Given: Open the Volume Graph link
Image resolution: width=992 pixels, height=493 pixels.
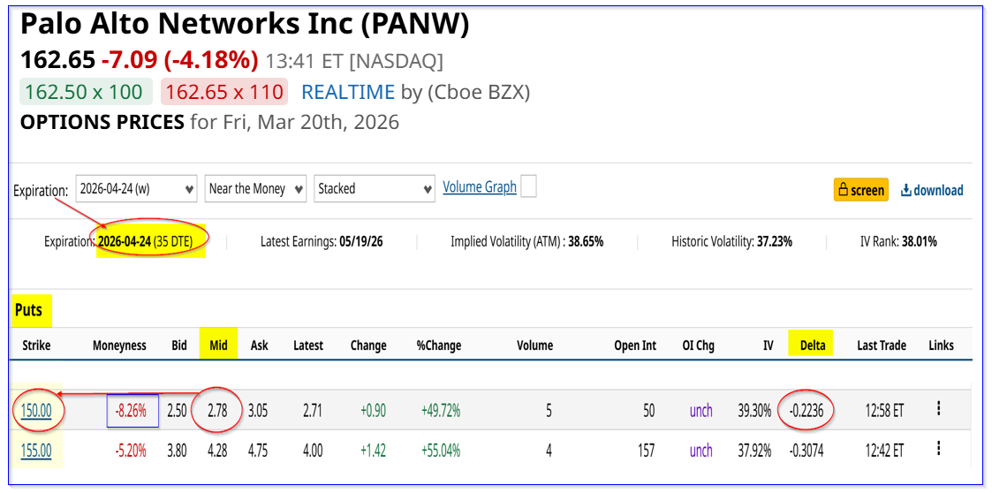Looking at the screenshot, I should pos(480,187).
